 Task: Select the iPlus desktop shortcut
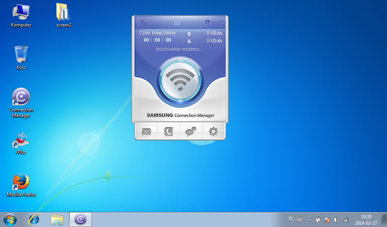pyautogui.click(x=21, y=143)
